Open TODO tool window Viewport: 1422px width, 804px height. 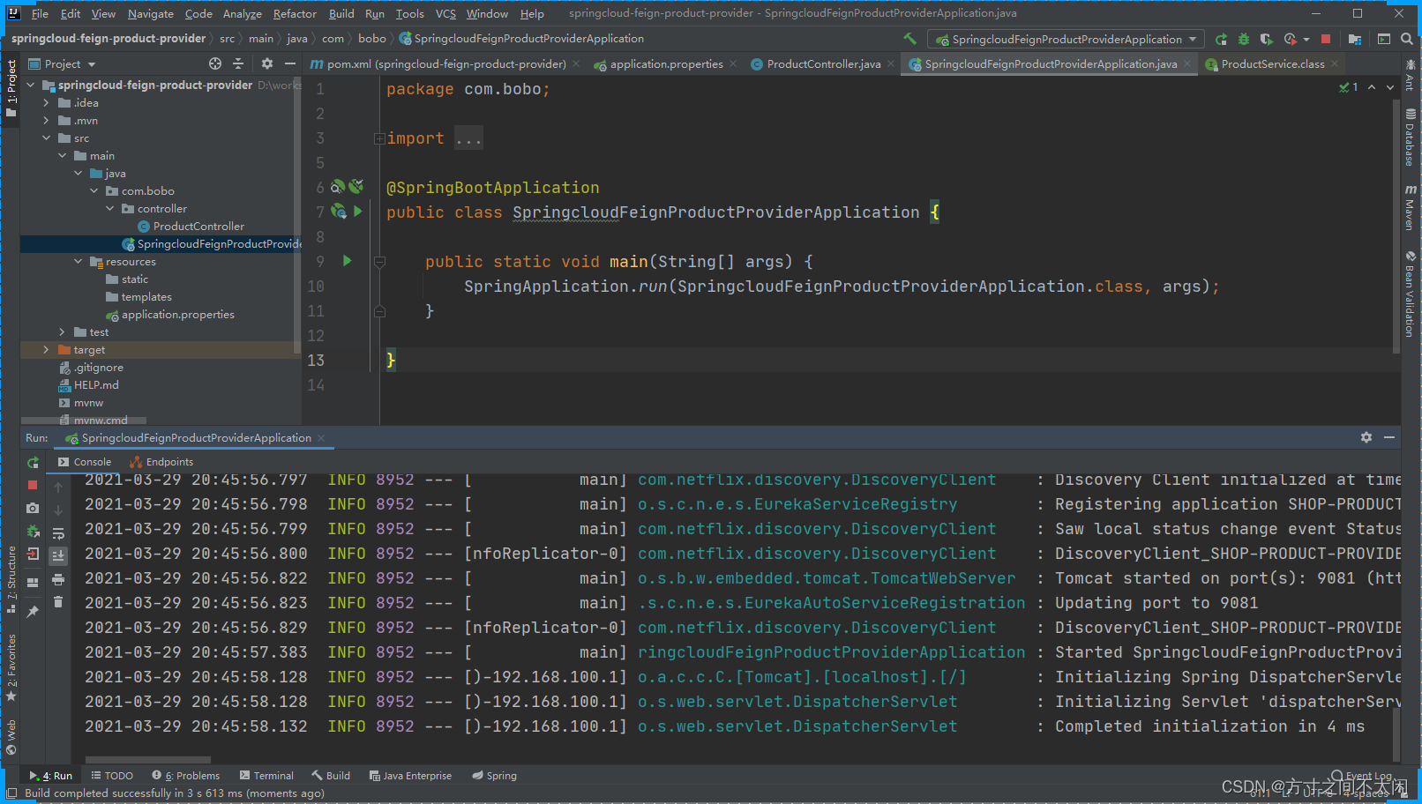coord(112,776)
